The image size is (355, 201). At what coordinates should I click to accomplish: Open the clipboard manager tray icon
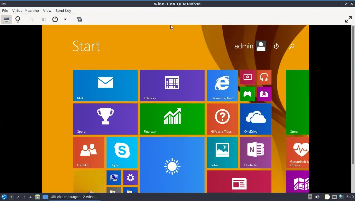click(327, 197)
